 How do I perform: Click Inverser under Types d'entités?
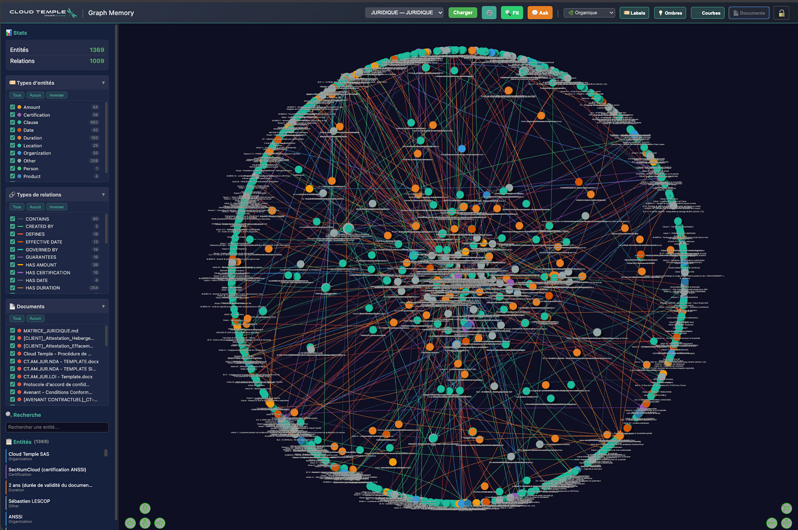(56, 95)
